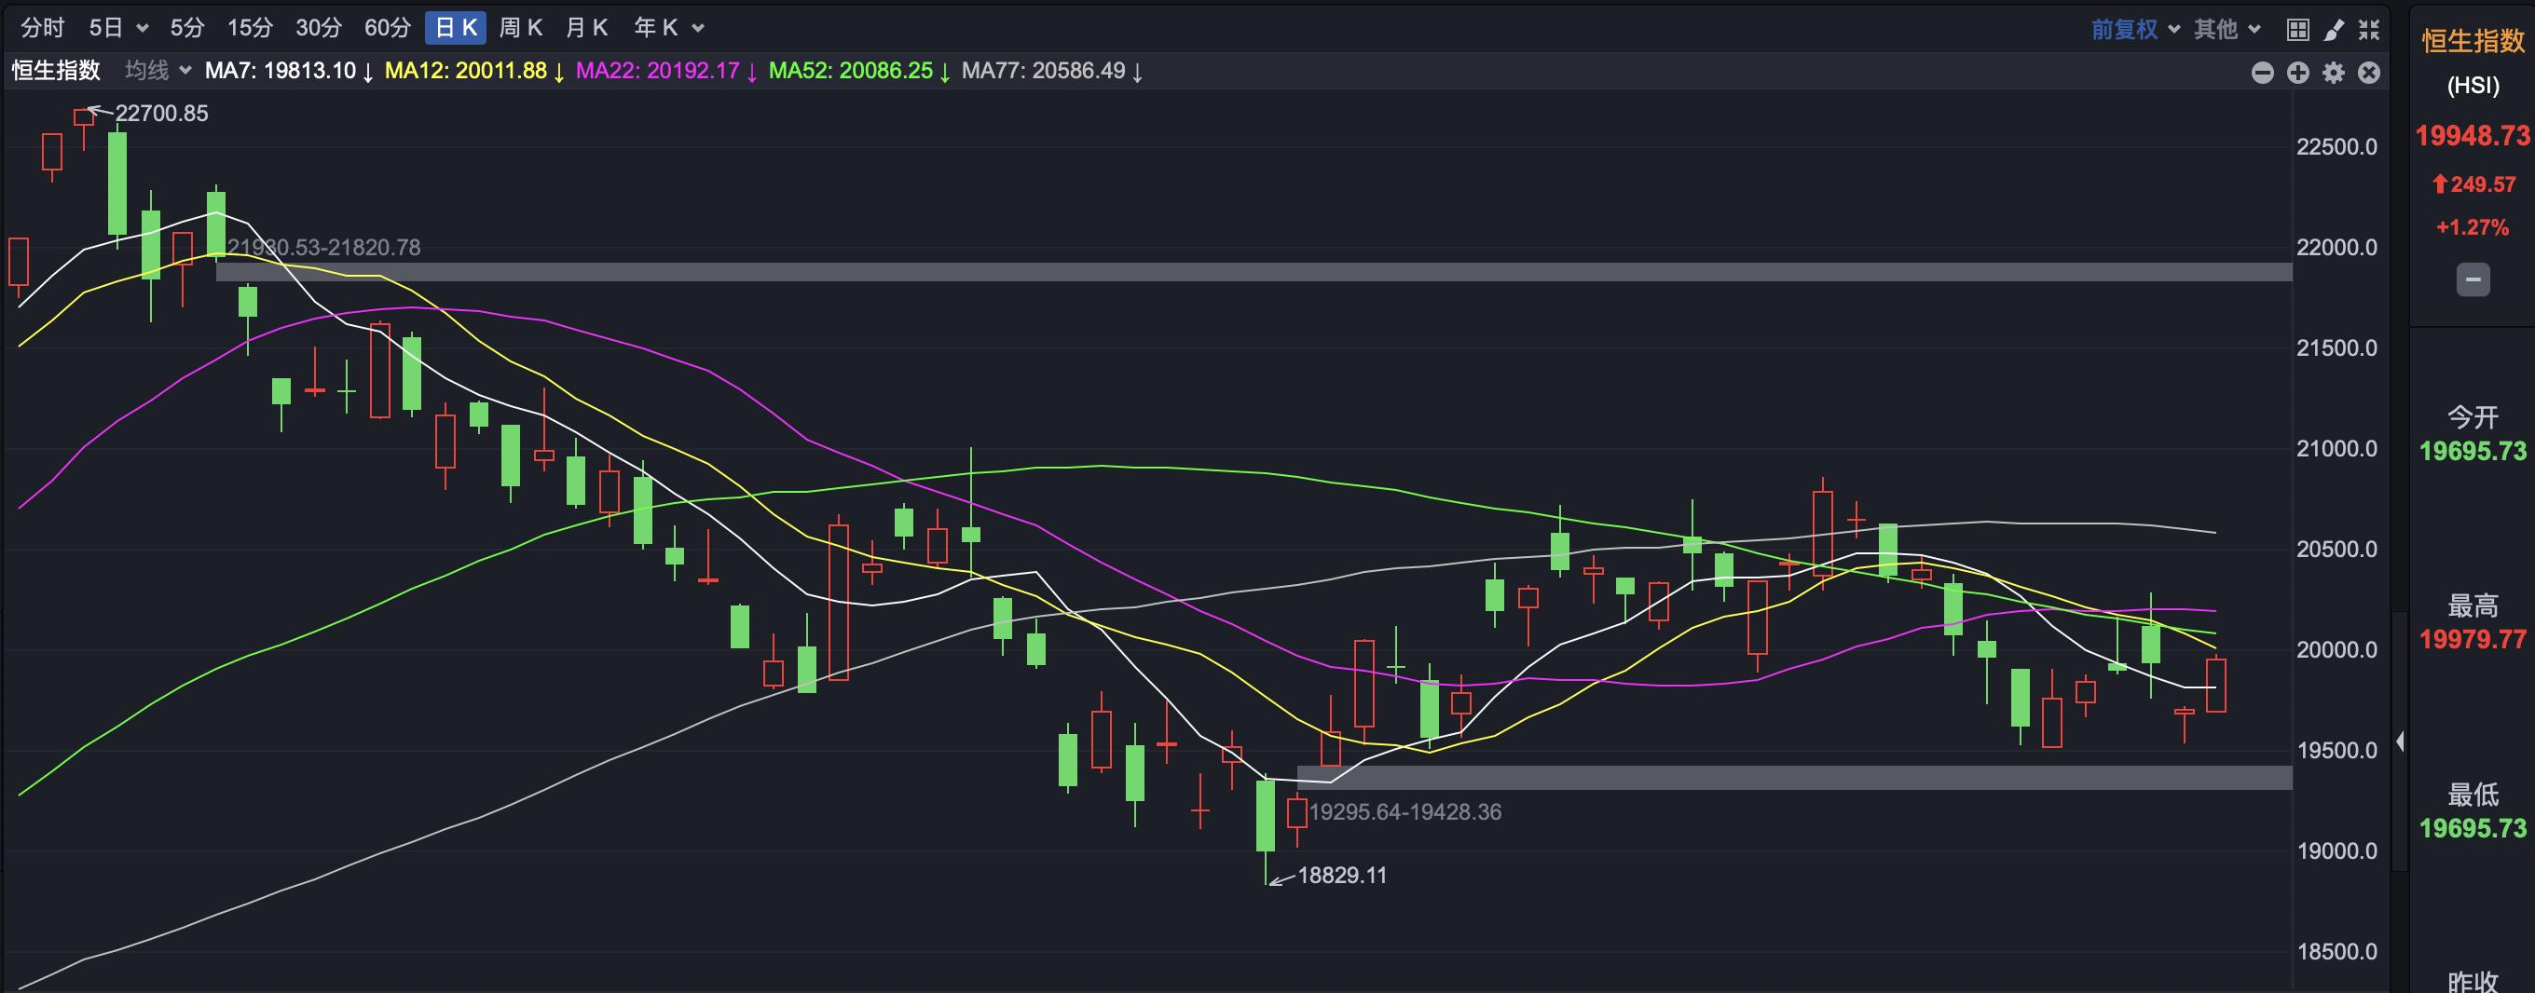Open the indicator settings gear icon
The height and width of the screenshot is (993, 2535).
2334,72
